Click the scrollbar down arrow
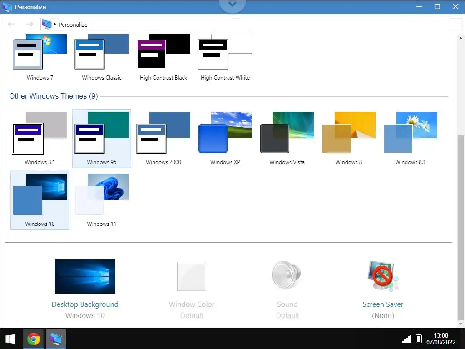Viewport: 465px width, 349px height. (x=460, y=324)
